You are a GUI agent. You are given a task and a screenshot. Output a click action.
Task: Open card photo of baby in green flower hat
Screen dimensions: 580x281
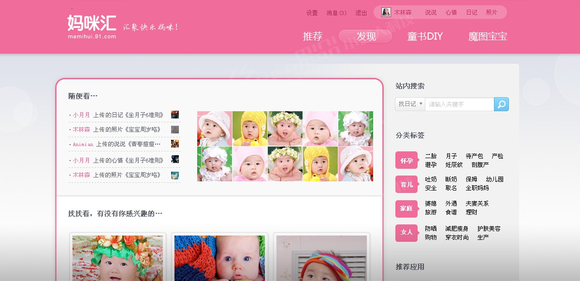point(117,258)
